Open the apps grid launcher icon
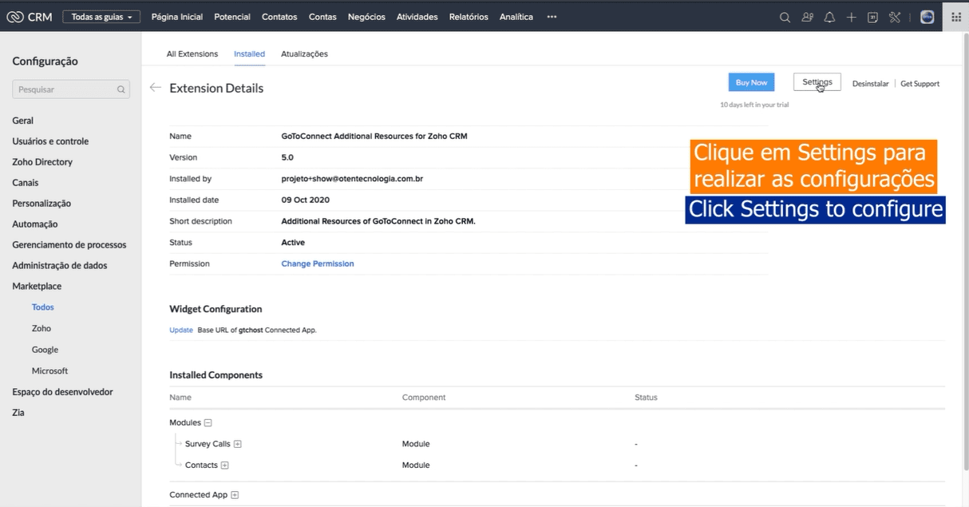 click(956, 17)
